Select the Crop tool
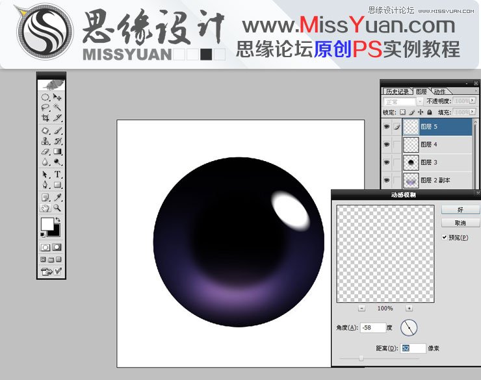Viewport: 481px width, 380px height. pyautogui.click(x=45, y=118)
